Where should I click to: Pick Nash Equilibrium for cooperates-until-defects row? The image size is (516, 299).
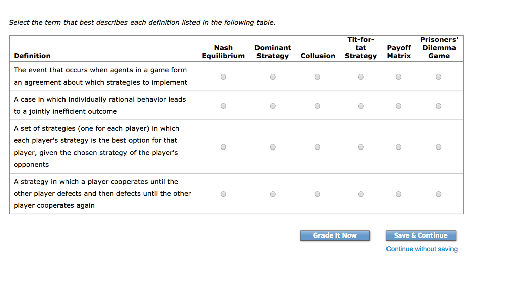coord(223,194)
